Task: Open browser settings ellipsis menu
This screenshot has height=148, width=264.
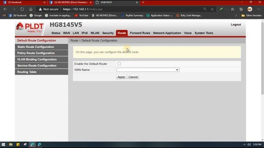Action: 259,9
